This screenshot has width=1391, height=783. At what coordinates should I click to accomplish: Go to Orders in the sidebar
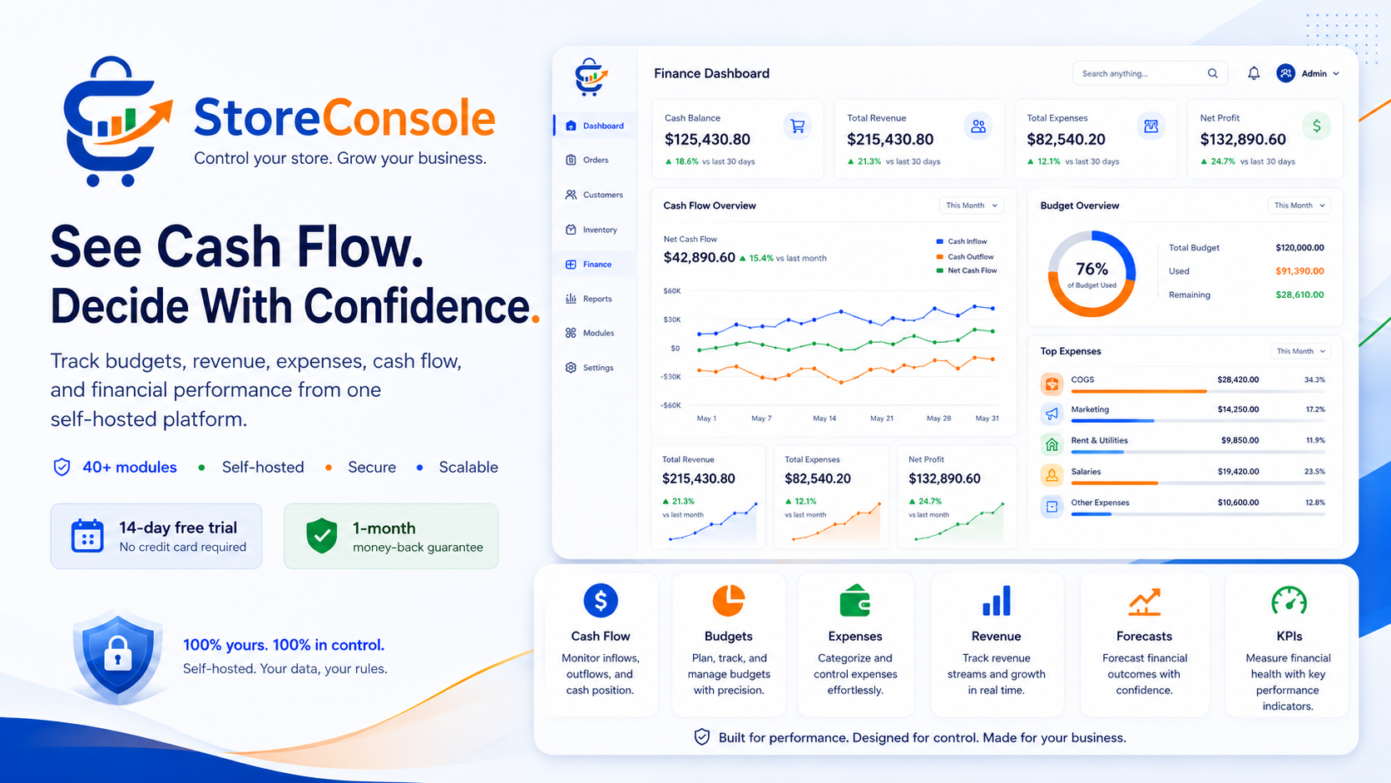click(596, 160)
